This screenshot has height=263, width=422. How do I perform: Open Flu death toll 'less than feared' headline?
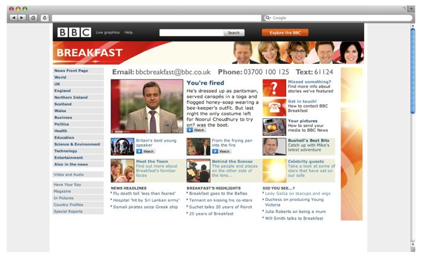point(144,194)
